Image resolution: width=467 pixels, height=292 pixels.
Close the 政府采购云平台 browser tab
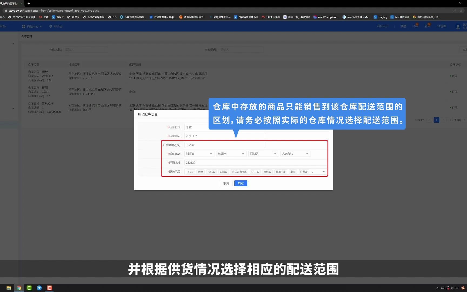click(21, 4)
